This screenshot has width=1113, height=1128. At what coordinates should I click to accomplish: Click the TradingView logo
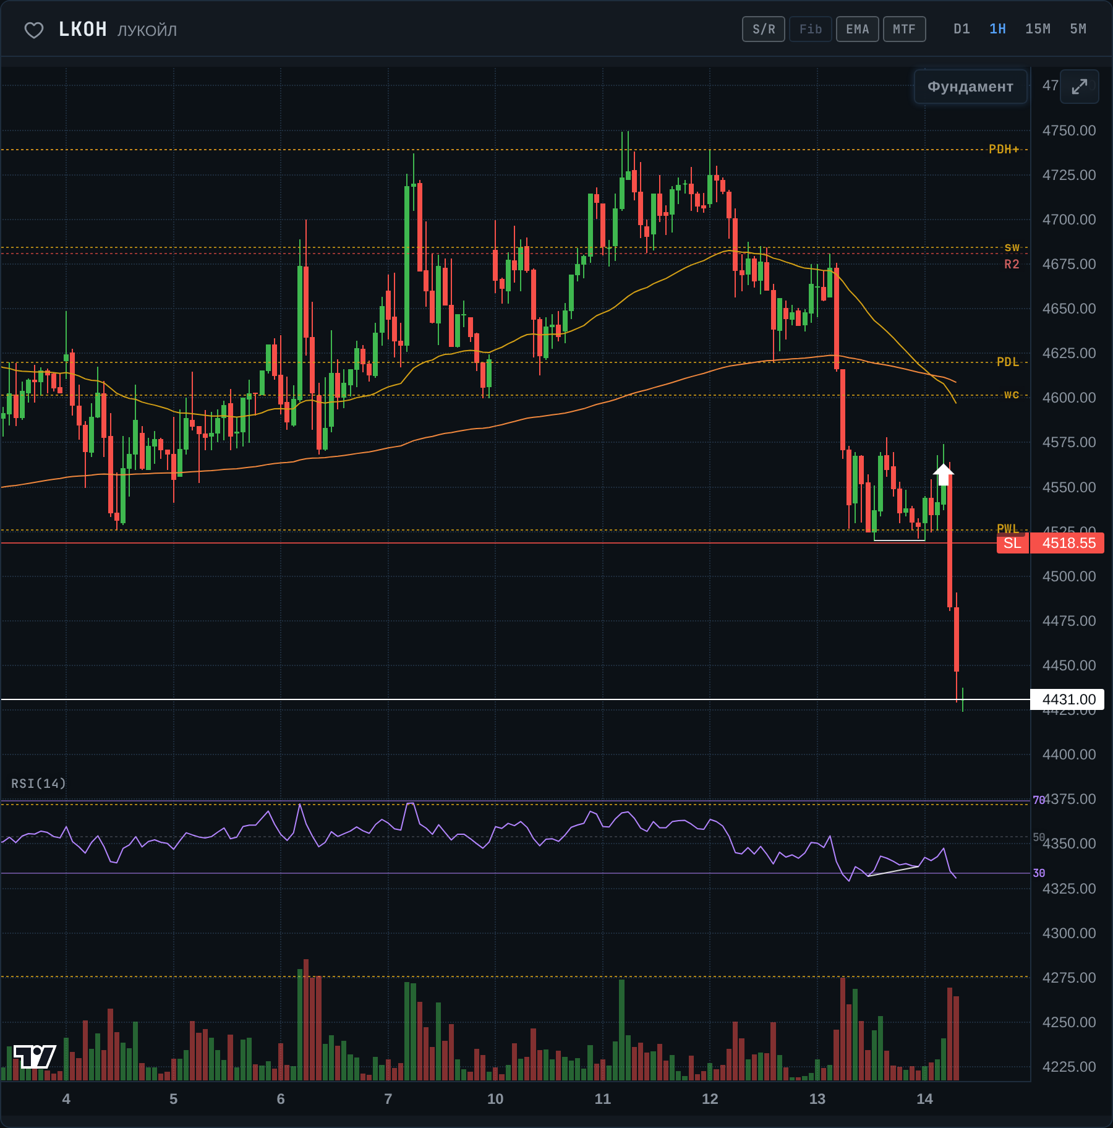[35, 1056]
